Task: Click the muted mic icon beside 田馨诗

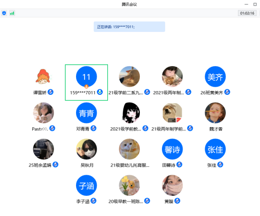Action: tap(179, 164)
